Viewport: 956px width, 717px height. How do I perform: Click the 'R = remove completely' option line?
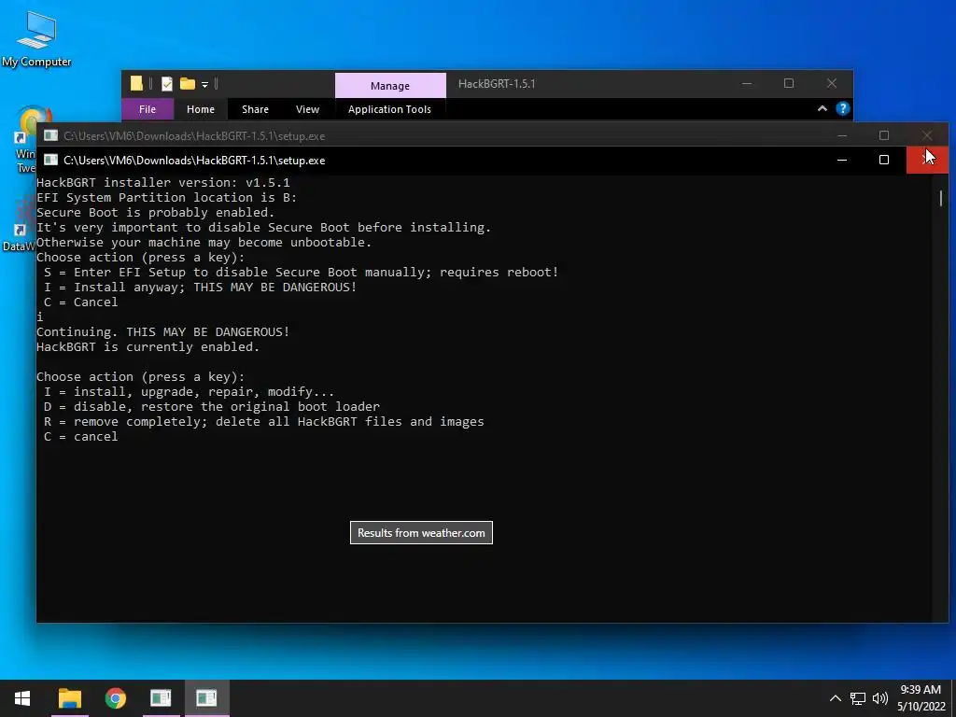(264, 421)
